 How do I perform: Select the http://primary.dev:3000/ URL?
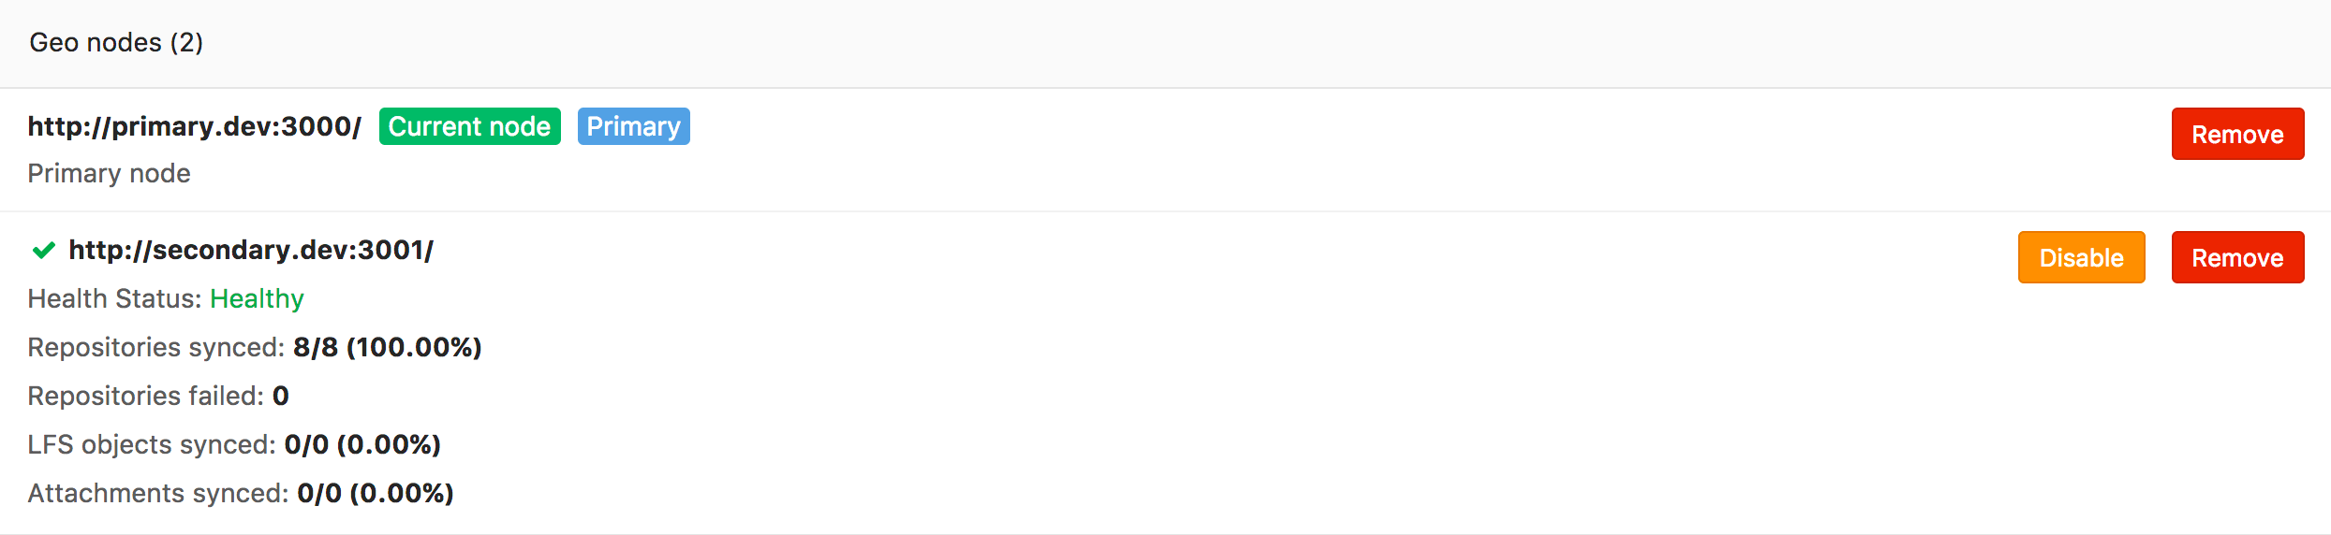(x=194, y=127)
